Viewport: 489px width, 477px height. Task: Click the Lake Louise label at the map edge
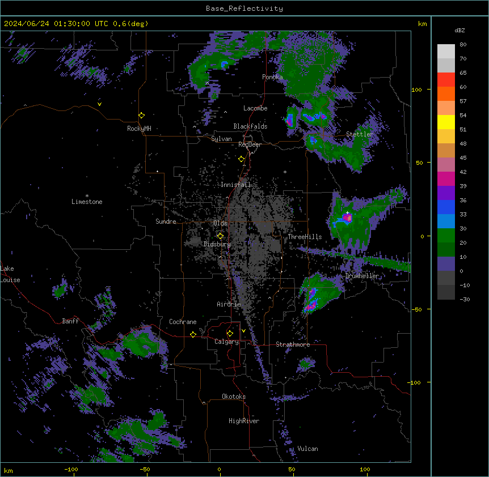10,274
